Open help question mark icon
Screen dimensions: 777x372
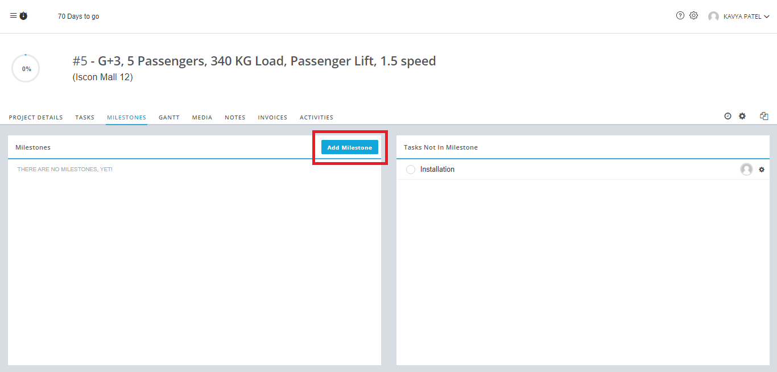tap(680, 16)
